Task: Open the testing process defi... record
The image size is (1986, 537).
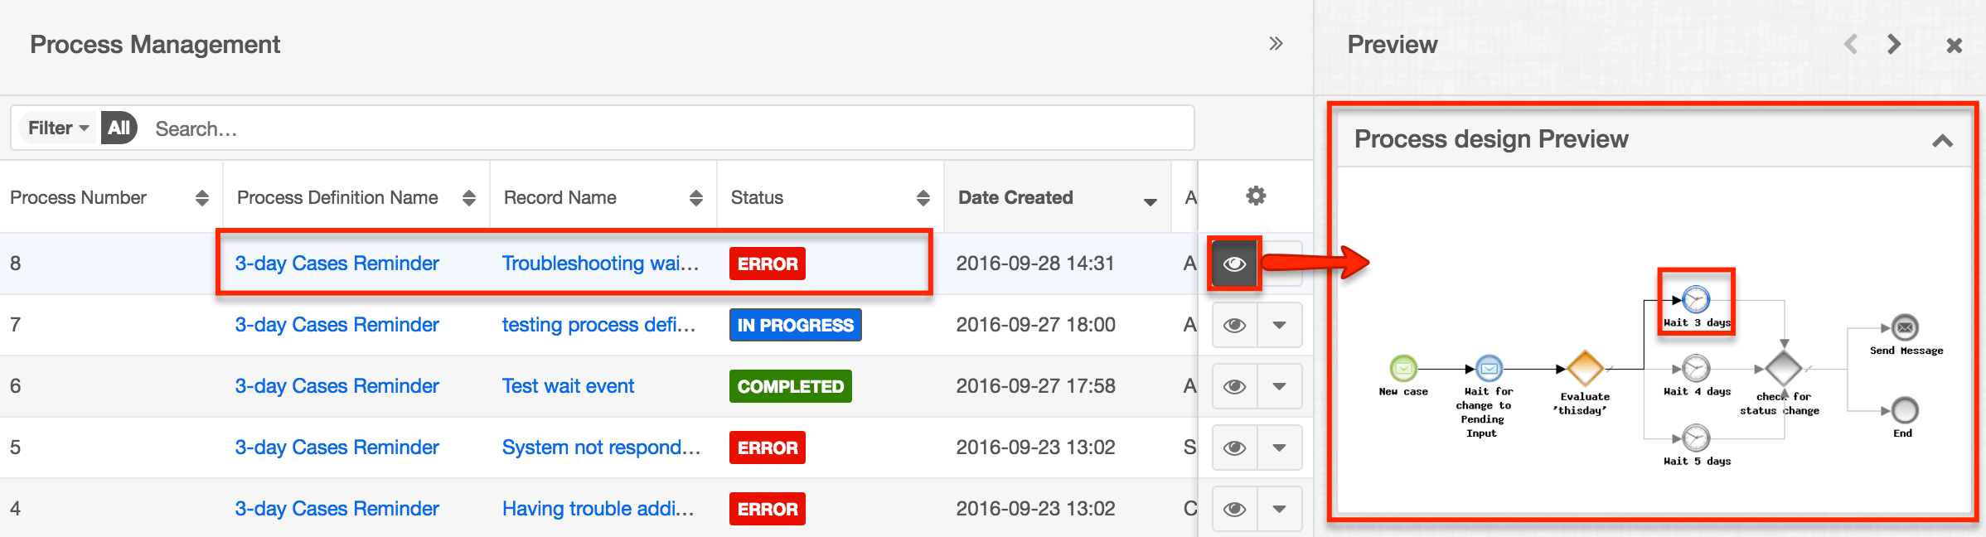Action: point(598,325)
